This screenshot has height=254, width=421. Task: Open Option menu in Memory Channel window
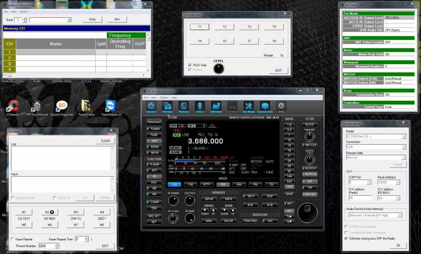pyautogui.click(x=24, y=12)
